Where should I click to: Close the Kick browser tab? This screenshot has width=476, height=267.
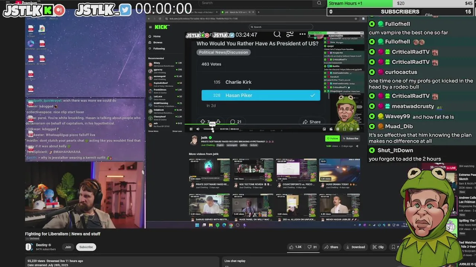tap(253, 12)
